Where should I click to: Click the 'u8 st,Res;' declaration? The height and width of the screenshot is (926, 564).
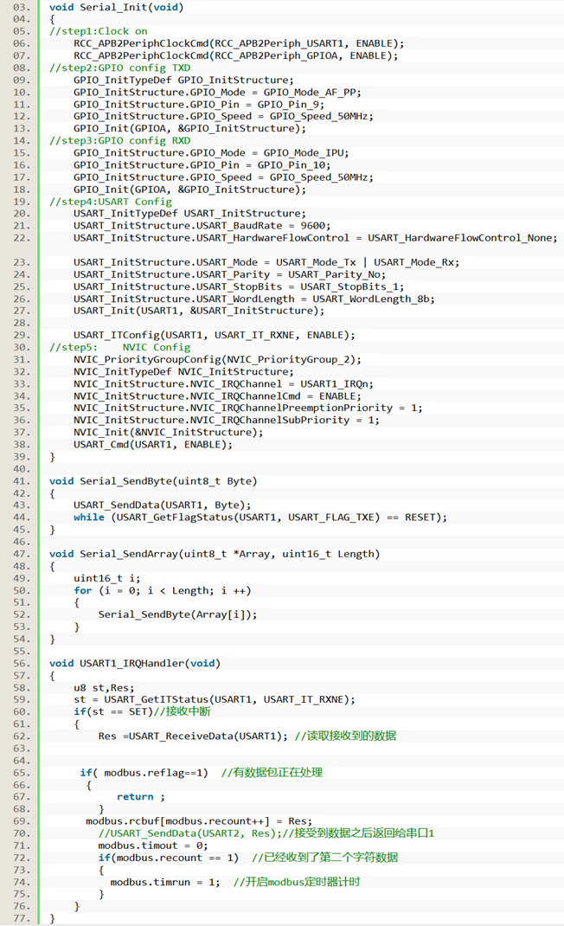[103, 688]
